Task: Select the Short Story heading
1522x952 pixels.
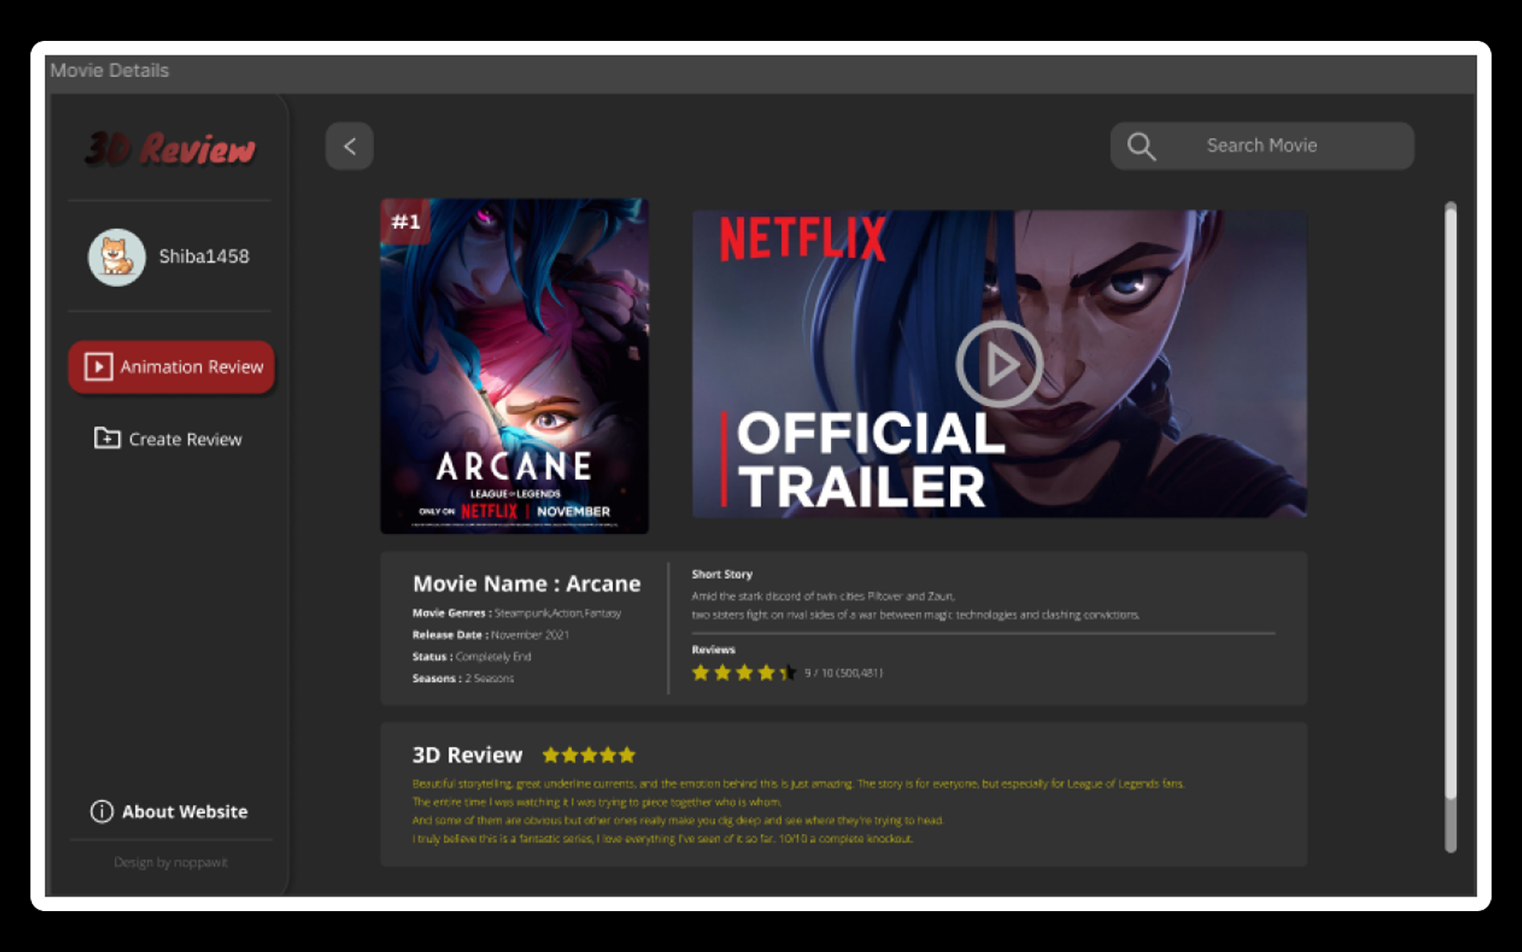Action: (722, 575)
